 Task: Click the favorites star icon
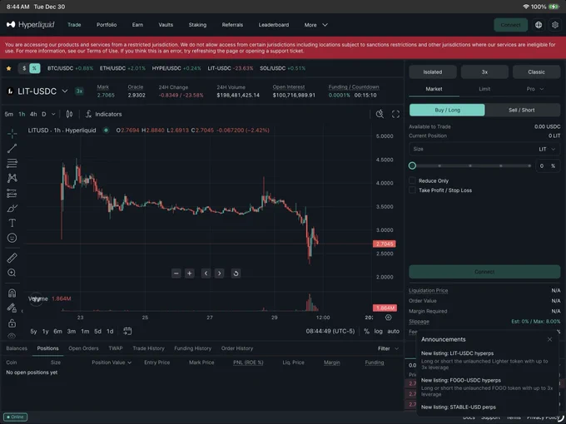pyautogui.click(x=8, y=68)
